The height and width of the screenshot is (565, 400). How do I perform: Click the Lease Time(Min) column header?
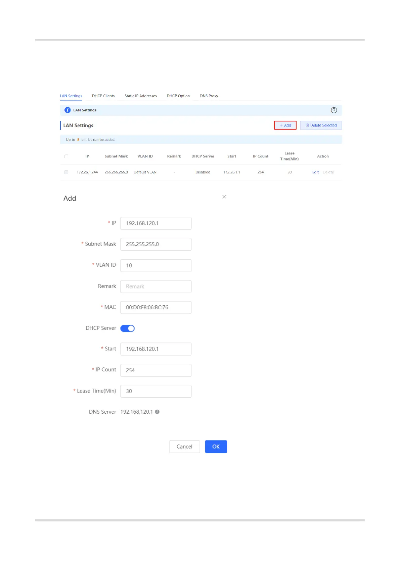click(290, 156)
